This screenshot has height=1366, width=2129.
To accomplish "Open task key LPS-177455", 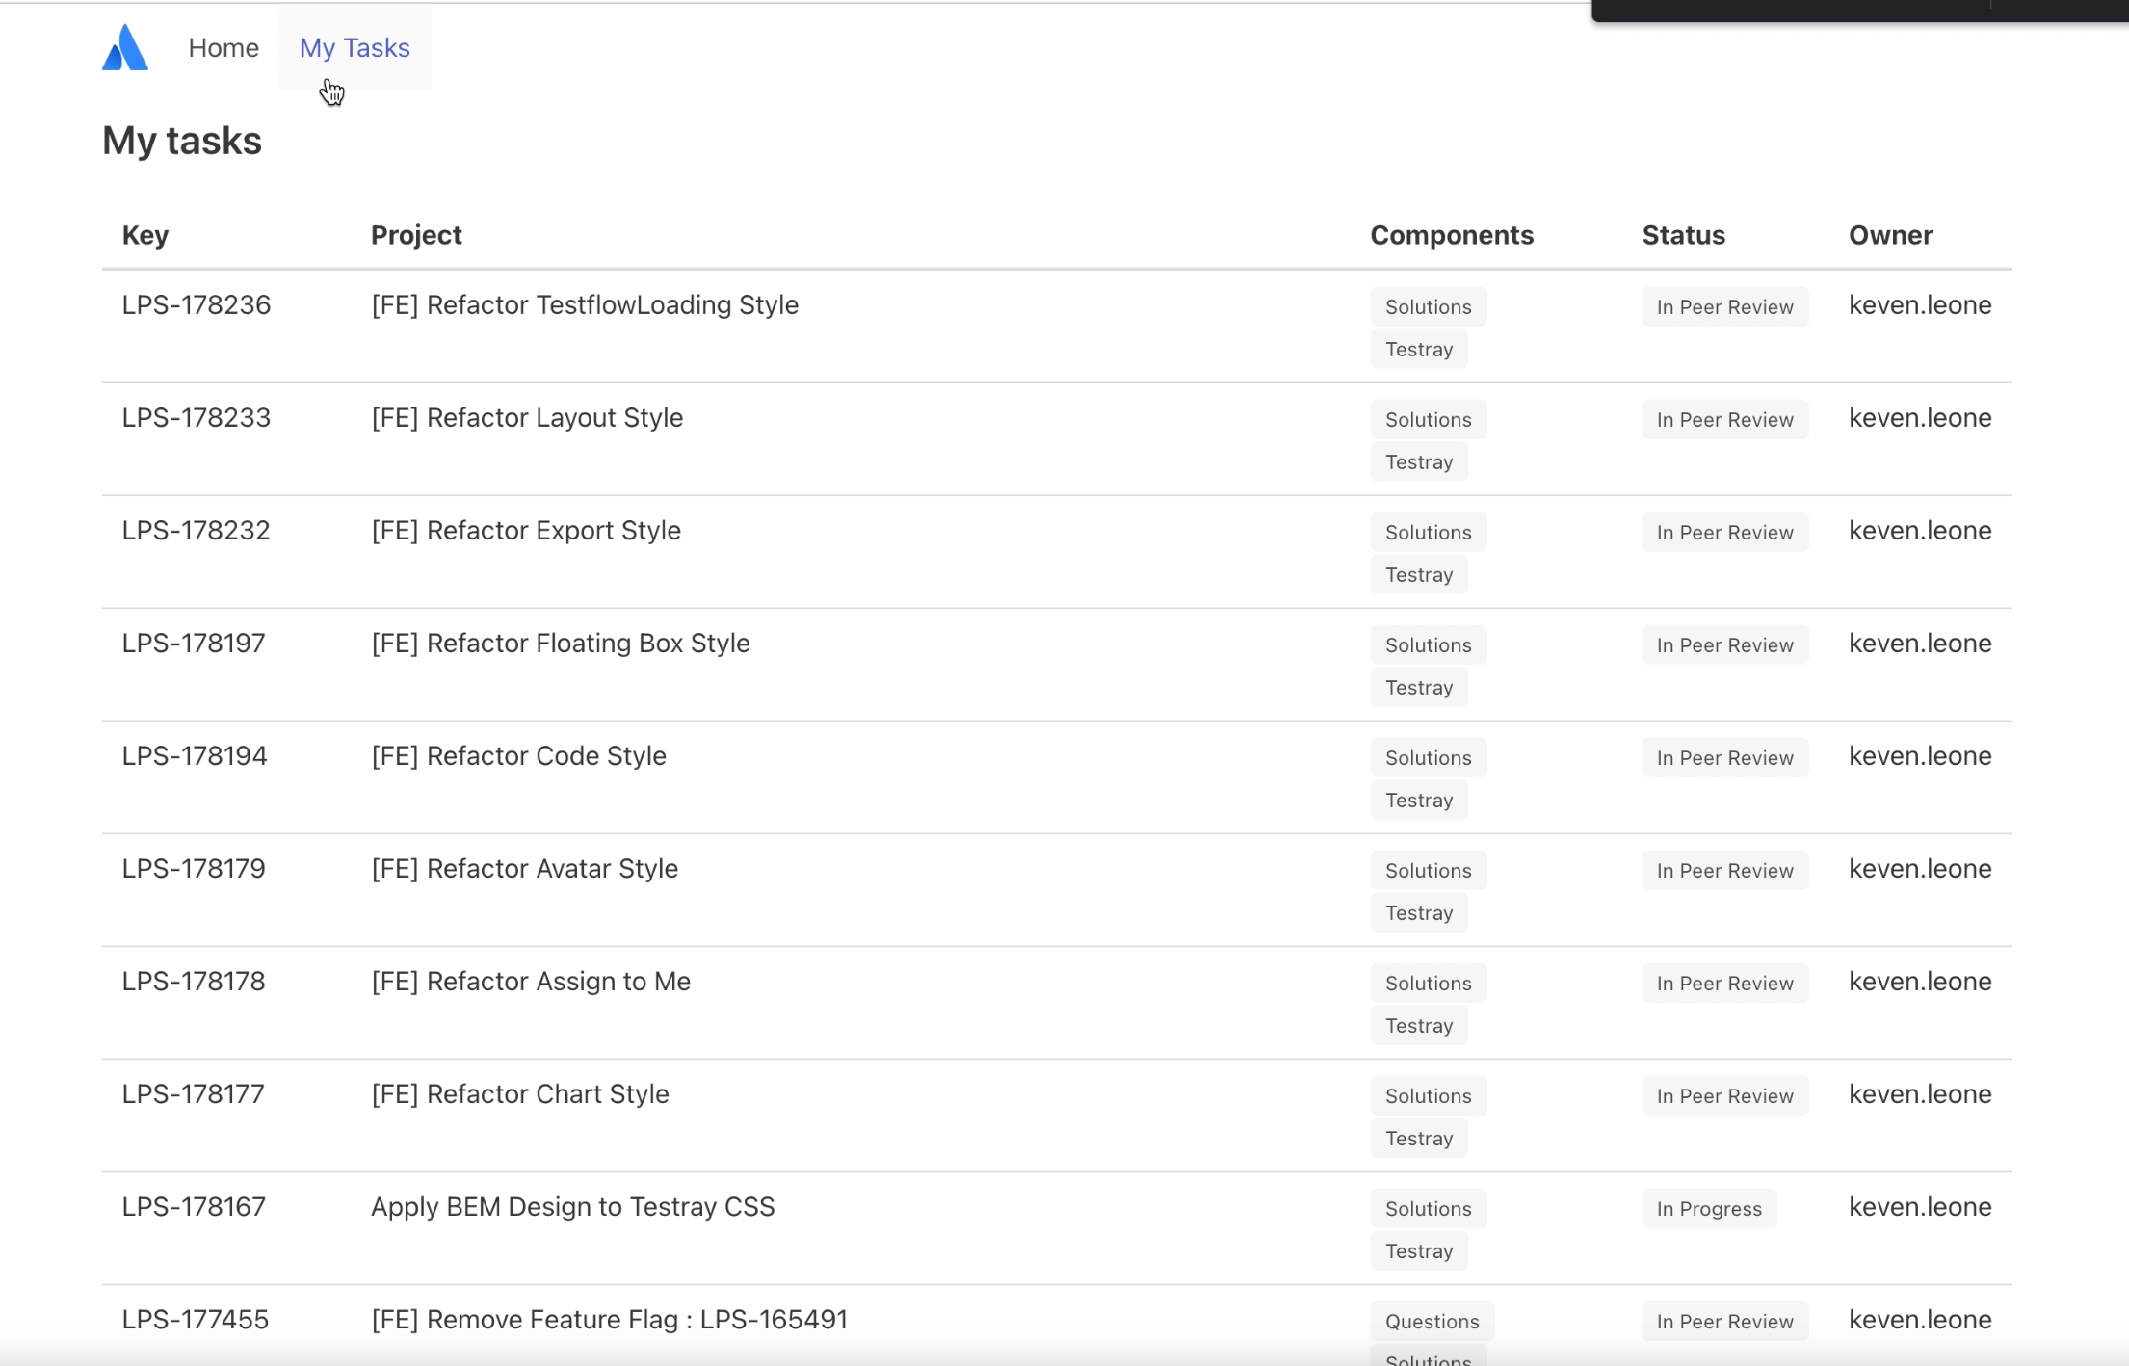I will [196, 1320].
